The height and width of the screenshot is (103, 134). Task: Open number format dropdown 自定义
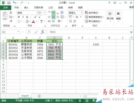81,13
